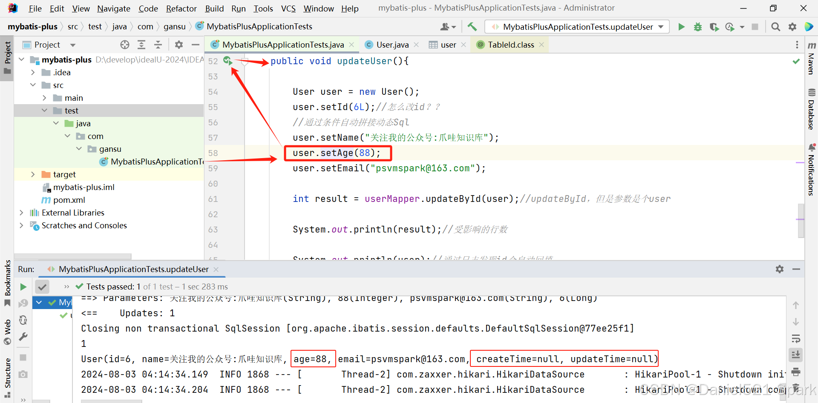This screenshot has height=403, width=818.
Task: Open the File menu
Action: tap(35, 9)
